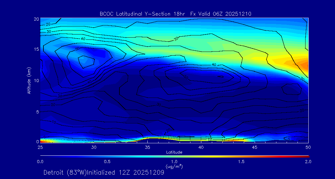Click the colorbar label "2.0"

pos(308,162)
